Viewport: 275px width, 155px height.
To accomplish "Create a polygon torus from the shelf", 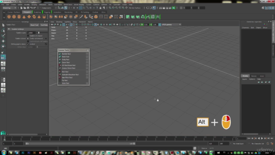I will point(34,17).
